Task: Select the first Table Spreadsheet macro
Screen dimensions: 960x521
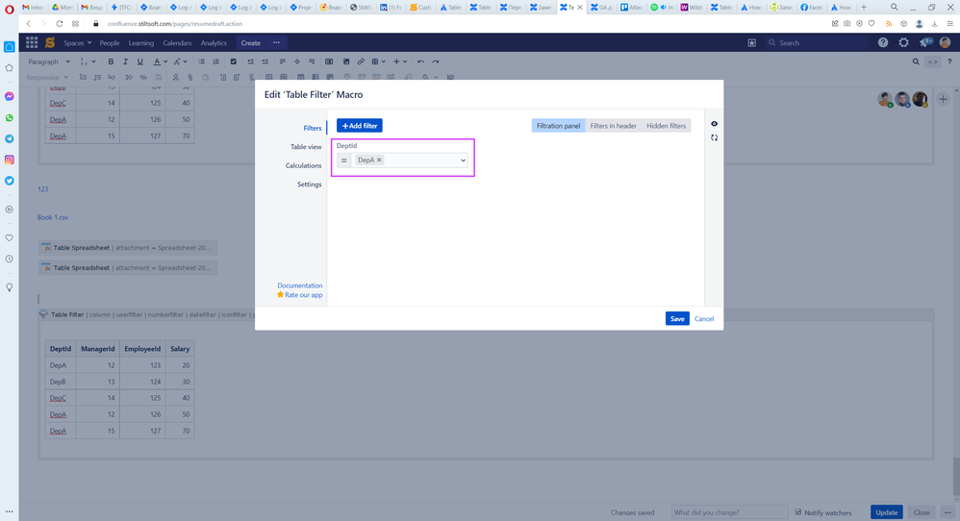Action: (127, 248)
